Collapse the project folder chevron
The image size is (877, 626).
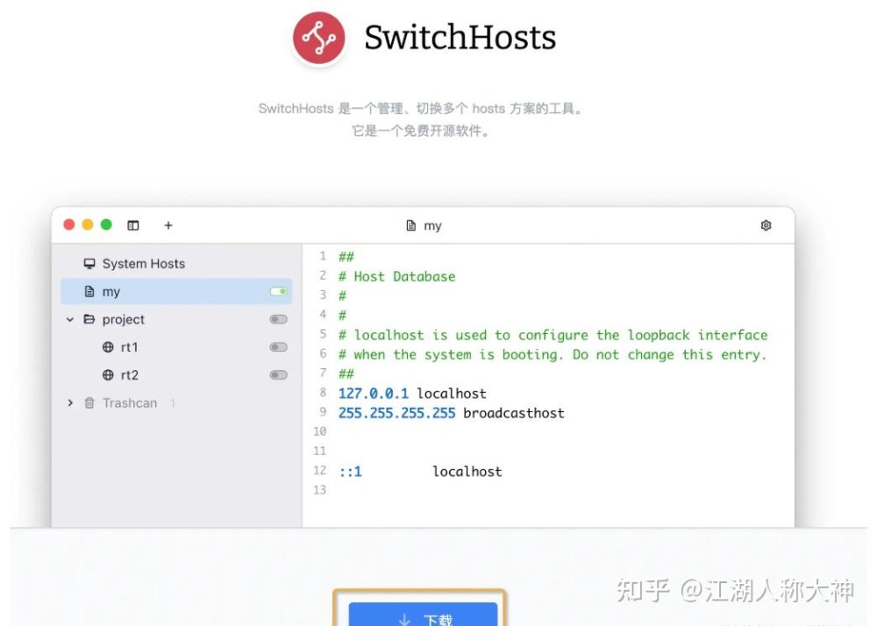coord(70,320)
